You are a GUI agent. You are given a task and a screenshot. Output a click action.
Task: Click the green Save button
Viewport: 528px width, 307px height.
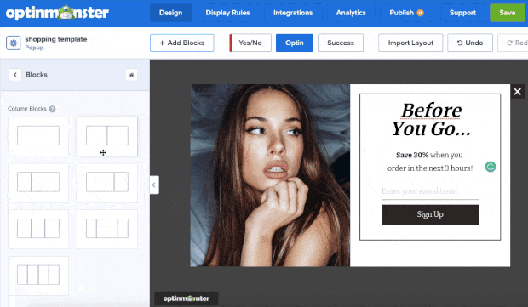click(x=507, y=13)
